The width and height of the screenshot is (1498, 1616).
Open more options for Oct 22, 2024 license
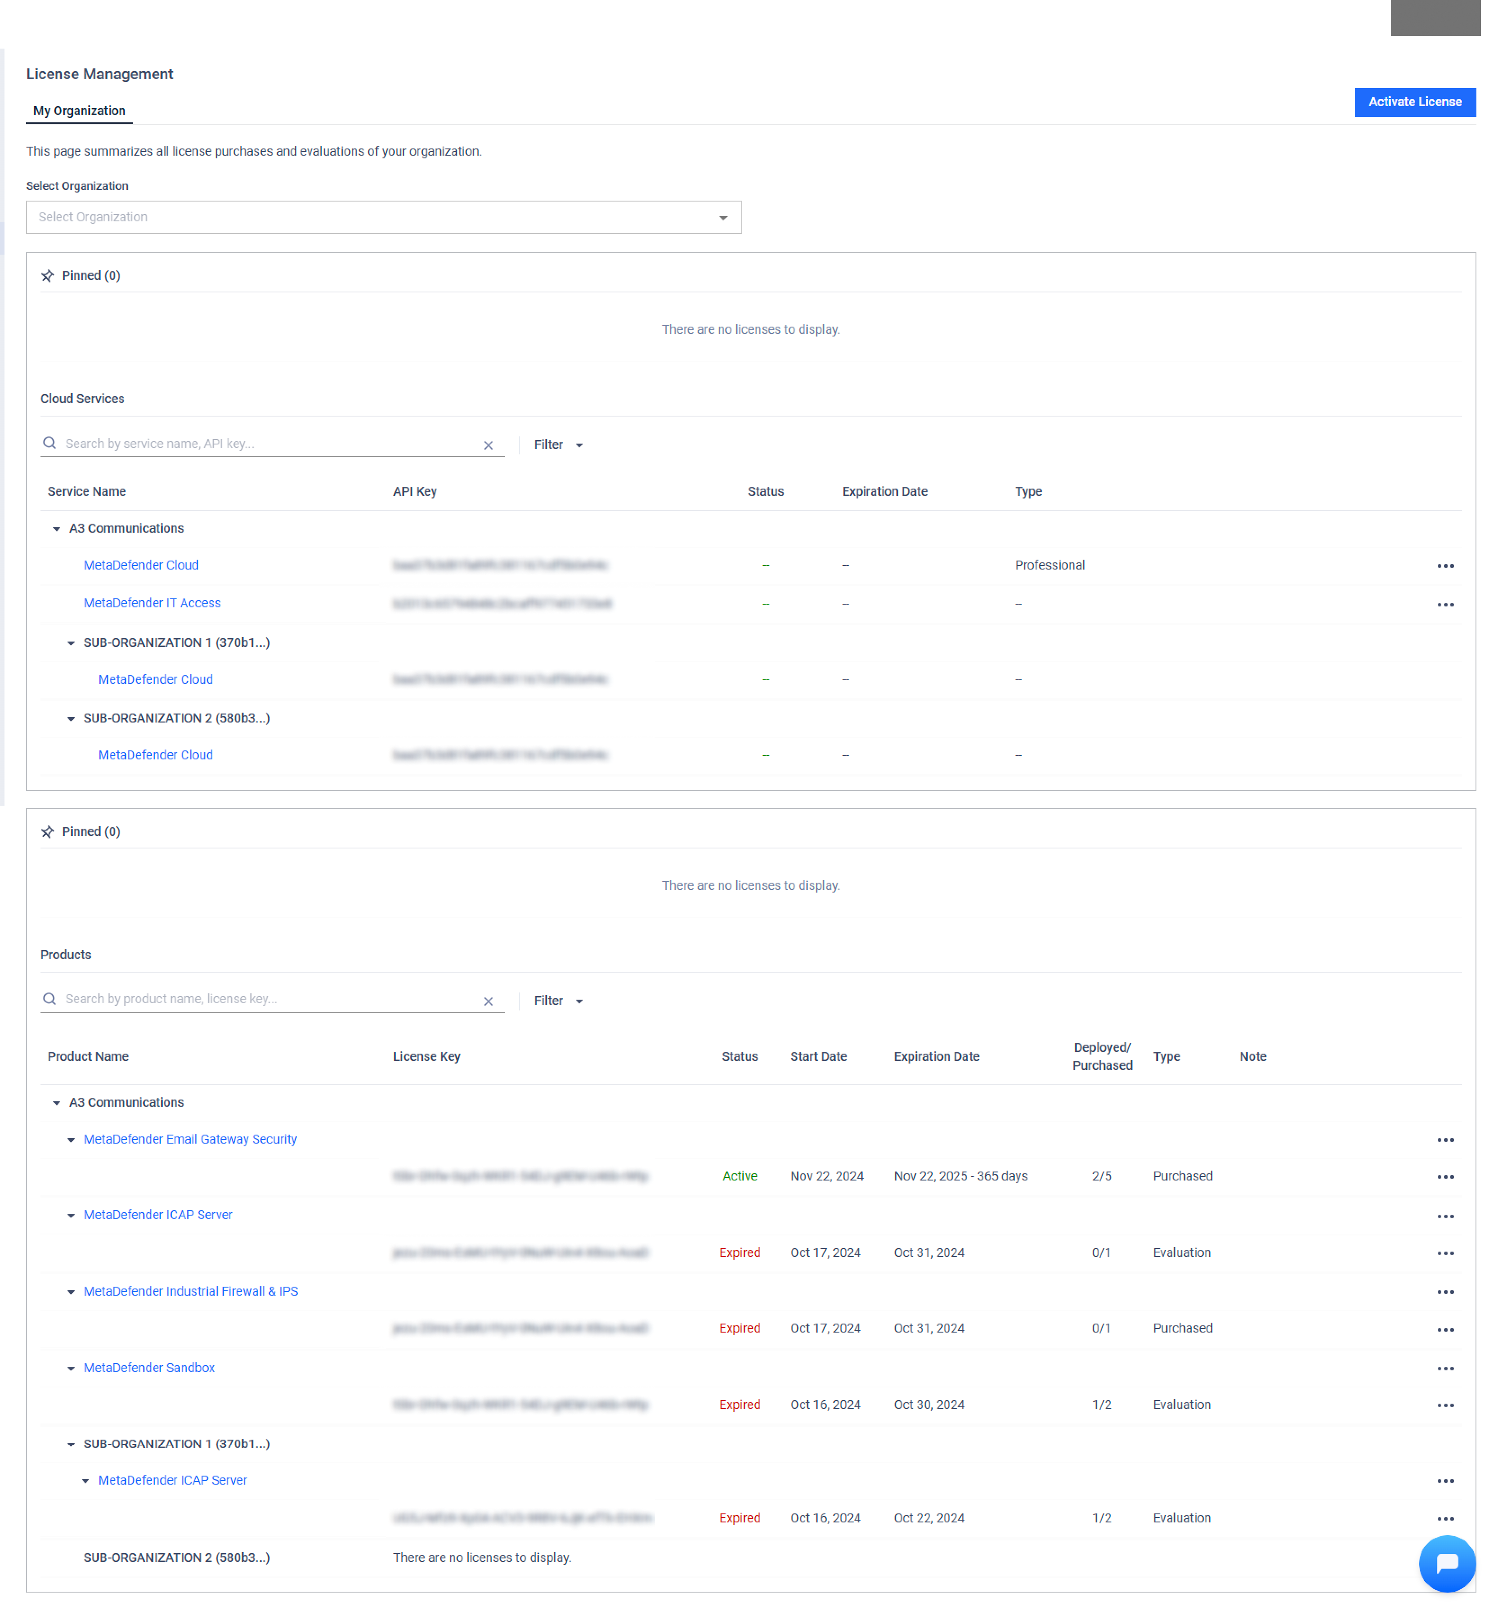(1444, 1519)
